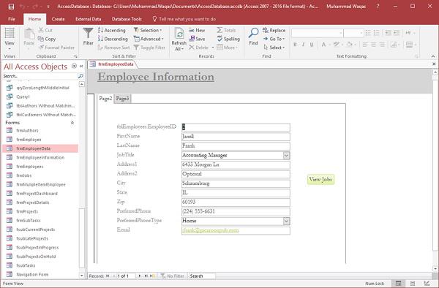The image size is (439, 288).
Task: Collapse the navigation pane with the double chevron
Action: click(x=81, y=66)
